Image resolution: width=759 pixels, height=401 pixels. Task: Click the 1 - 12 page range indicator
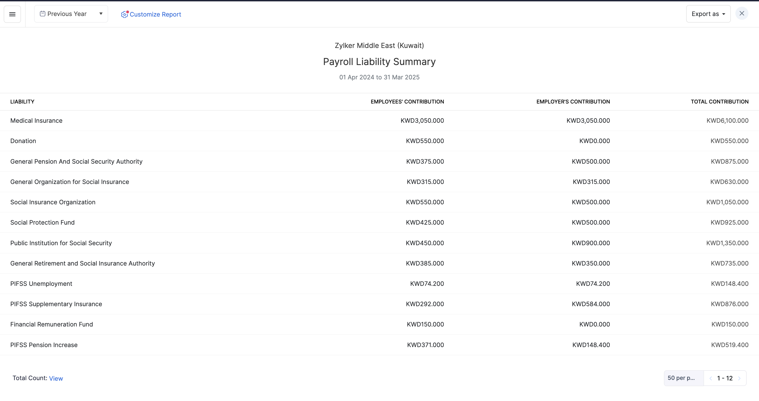(725, 378)
